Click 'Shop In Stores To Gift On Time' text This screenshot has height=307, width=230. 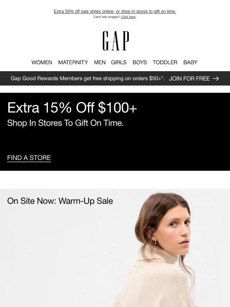(65, 123)
